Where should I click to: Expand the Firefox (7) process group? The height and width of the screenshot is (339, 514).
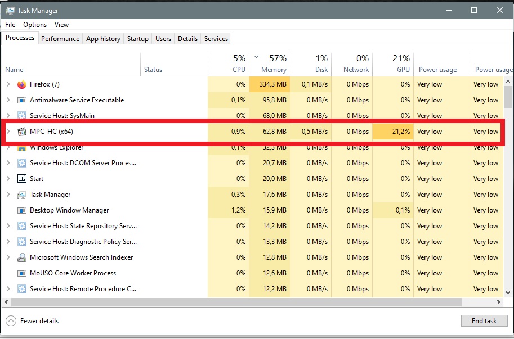pyautogui.click(x=8, y=84)
